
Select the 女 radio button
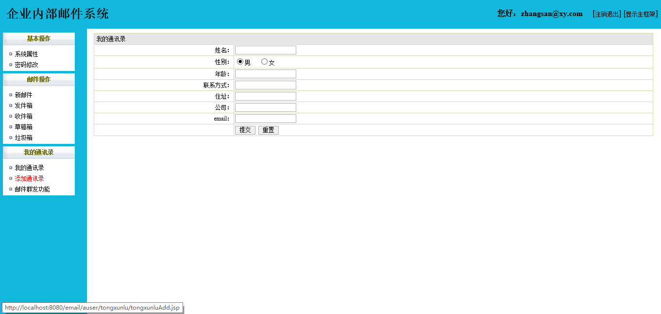(x=264, y=62)
